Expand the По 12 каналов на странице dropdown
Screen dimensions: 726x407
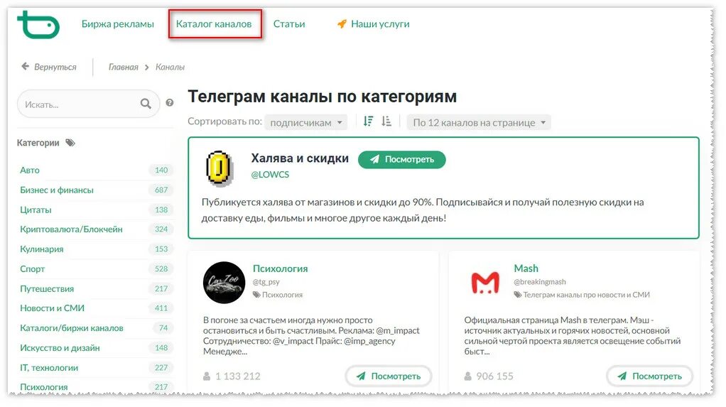click(x=479, y=122)
